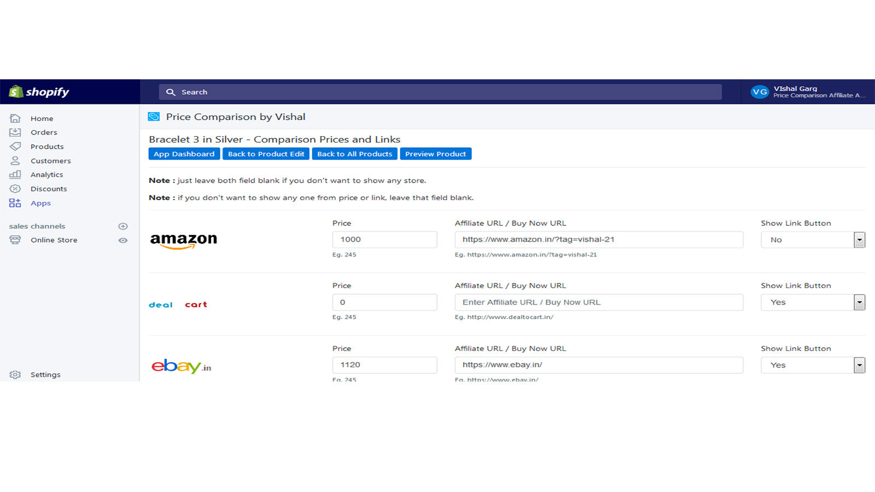The width and height of the screenshot is (875, 492).
Task: Select the Discounts icon
Action: coord(15,189)
